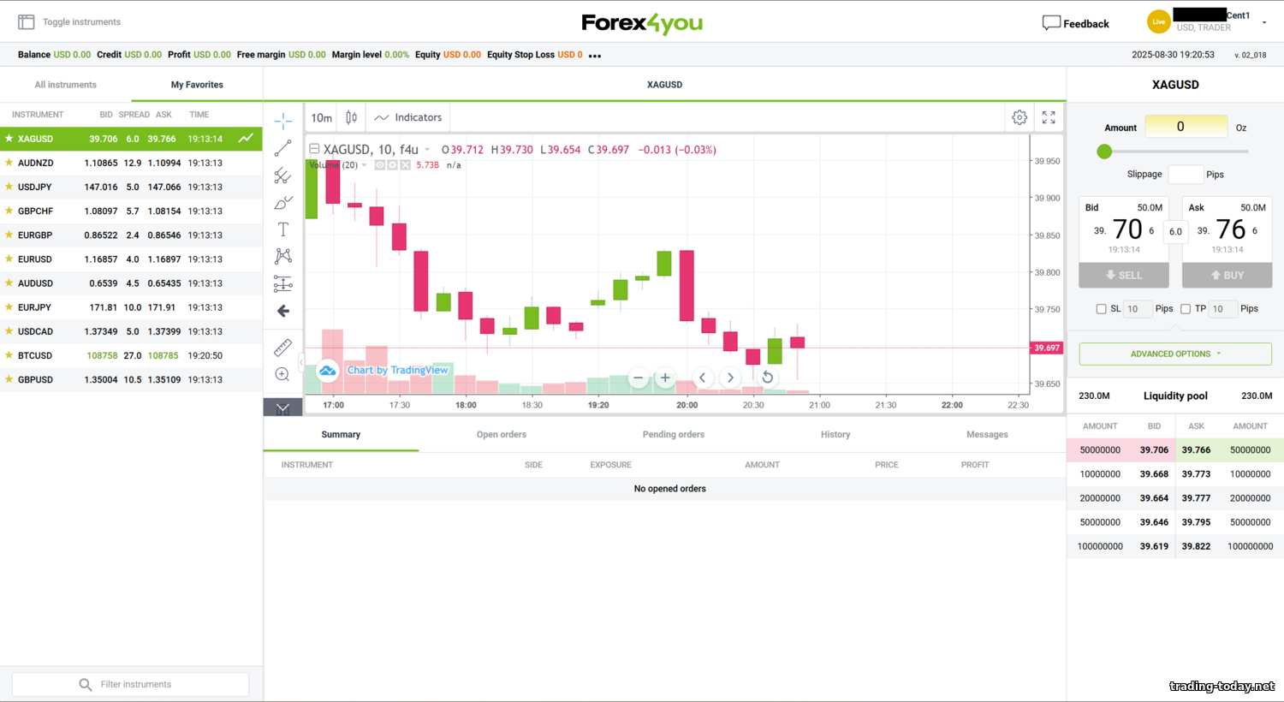1284x702 pixels.
Task: Click the Amount slider handle
Action: click(1104, 152)
